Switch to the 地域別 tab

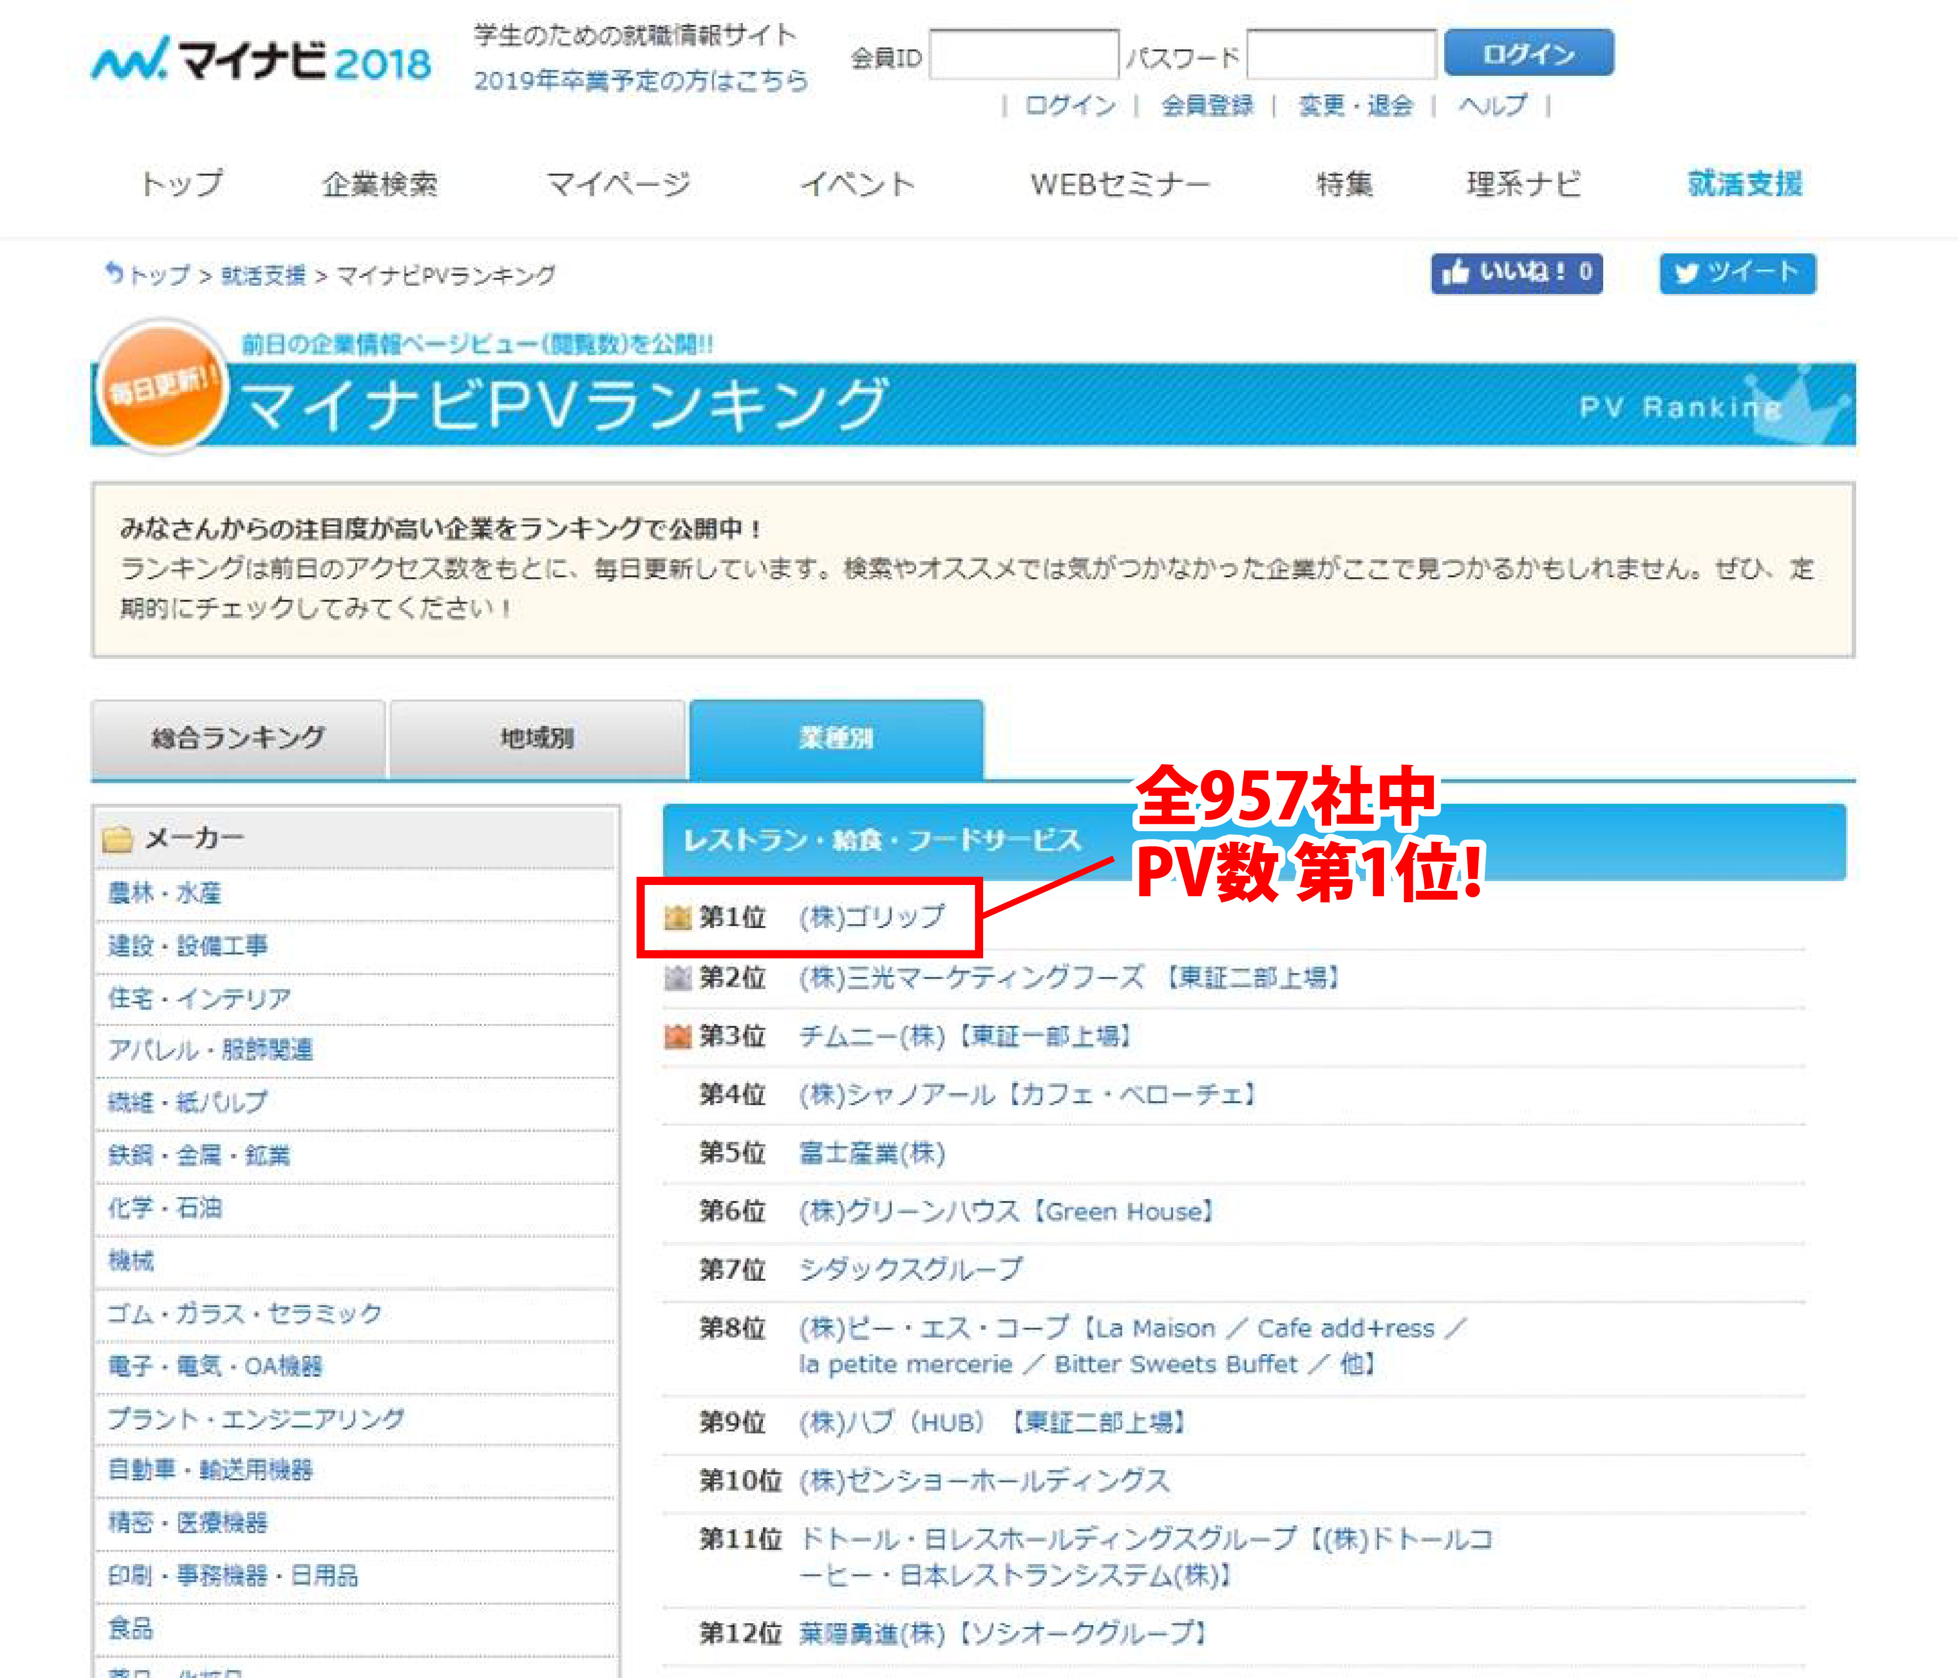tap(537, 738)
